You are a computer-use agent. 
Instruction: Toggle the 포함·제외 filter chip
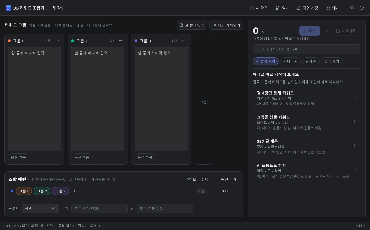[332, 61]
